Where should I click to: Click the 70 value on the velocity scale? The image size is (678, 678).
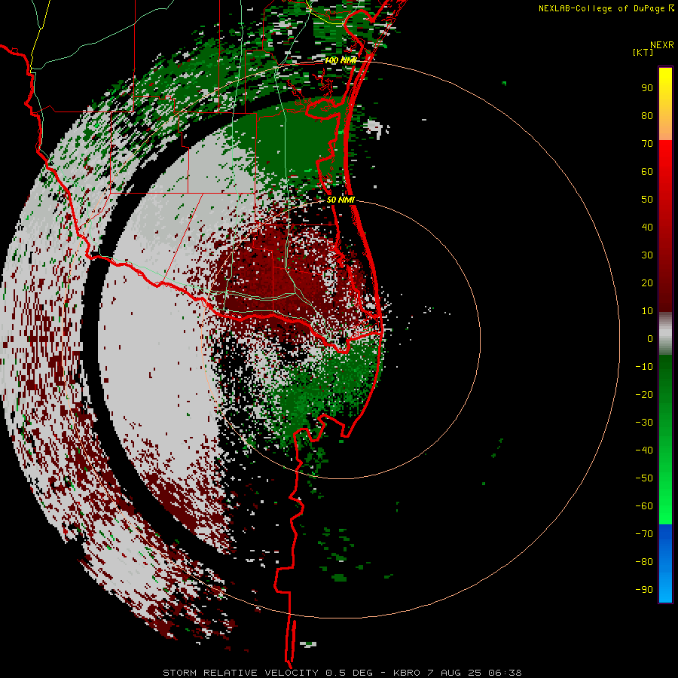(647, 144)
